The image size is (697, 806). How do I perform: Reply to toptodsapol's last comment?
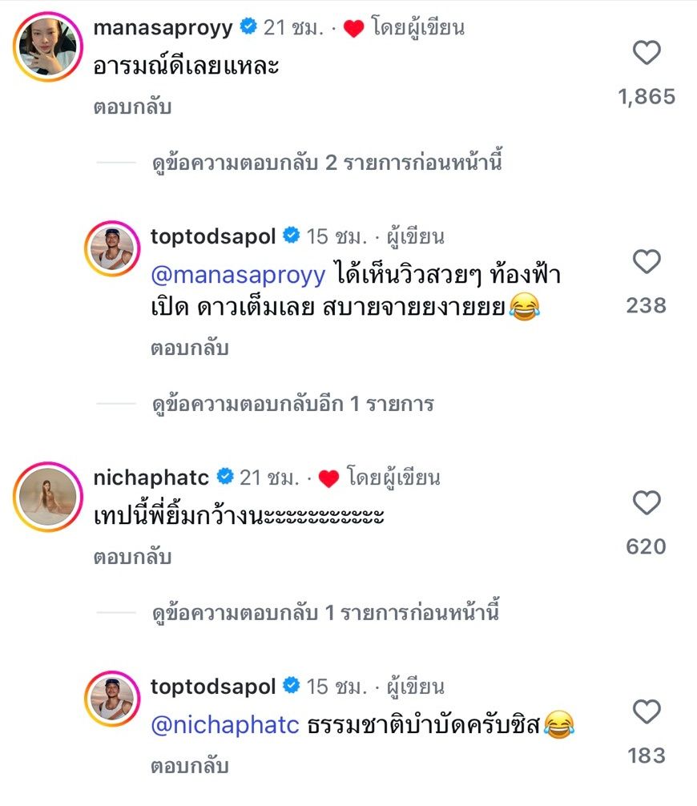[x=189, y=767]
